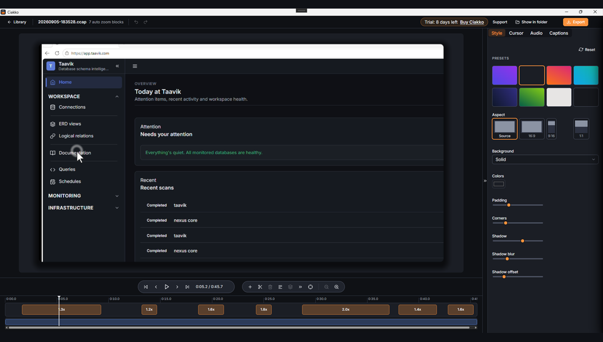The height and width of the screenshot is (342, 603).
Task: Select the 1.6x zoom block near 0:45
Action: [461, 310]
